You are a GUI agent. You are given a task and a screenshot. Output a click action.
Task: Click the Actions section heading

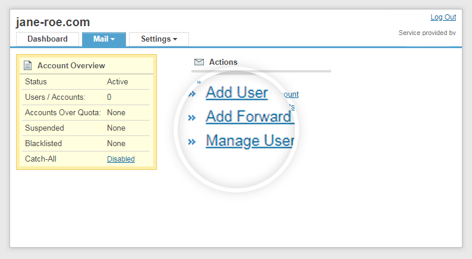[223, 62]
